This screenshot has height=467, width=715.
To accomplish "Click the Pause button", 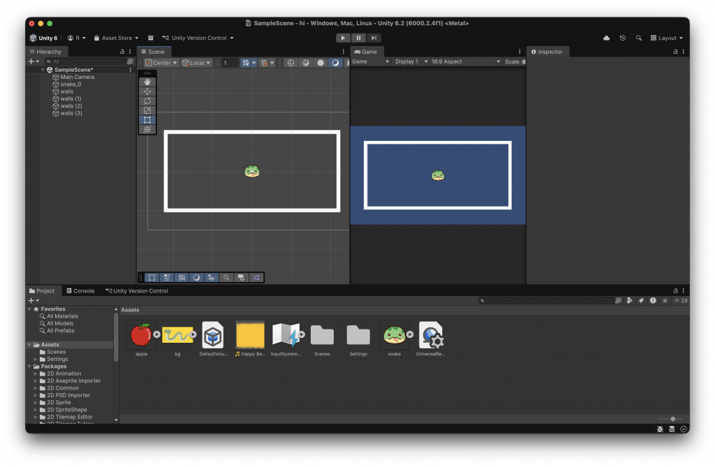I will [358, 38].
